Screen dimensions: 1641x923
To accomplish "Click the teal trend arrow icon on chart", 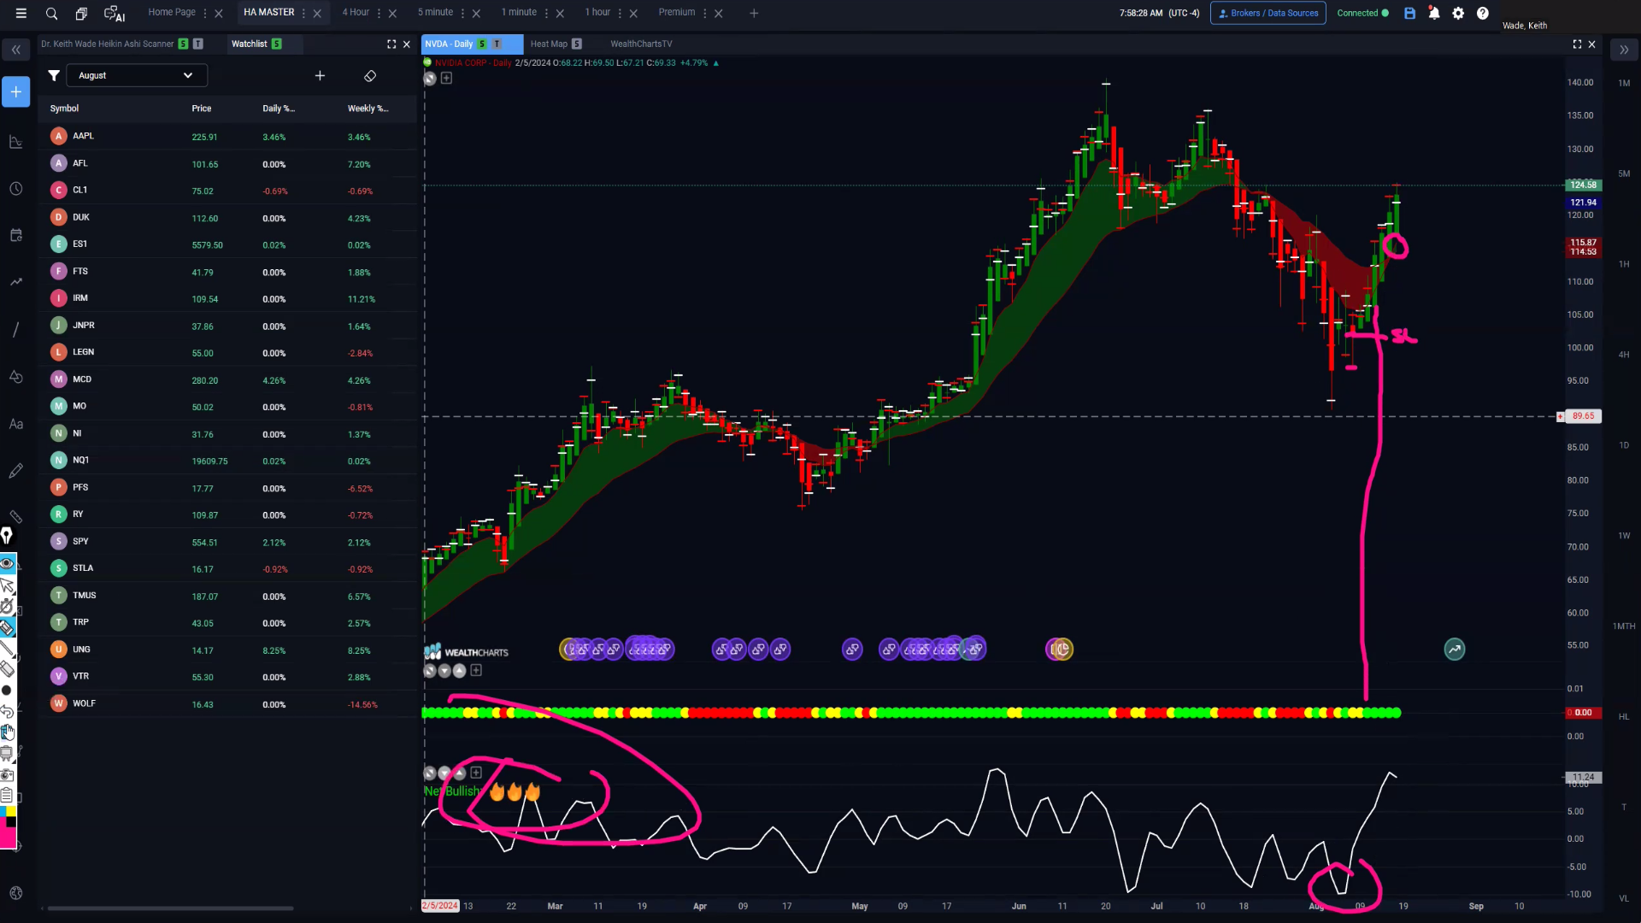I will (1455, 650).
